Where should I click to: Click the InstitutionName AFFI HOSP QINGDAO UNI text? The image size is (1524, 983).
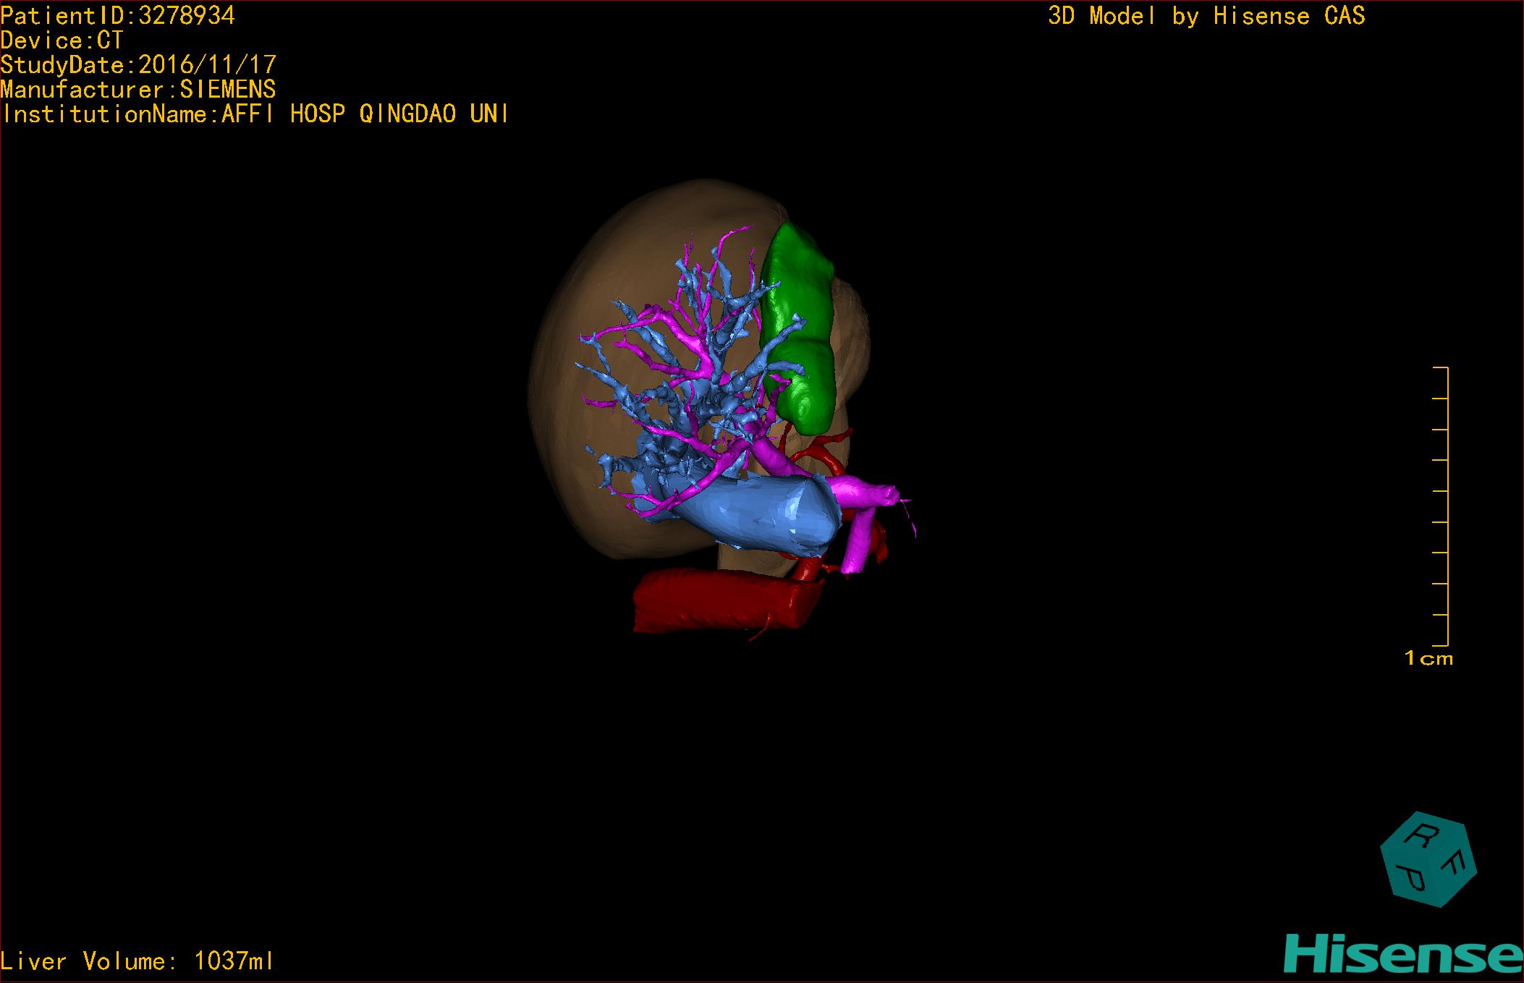coord(255,114)
